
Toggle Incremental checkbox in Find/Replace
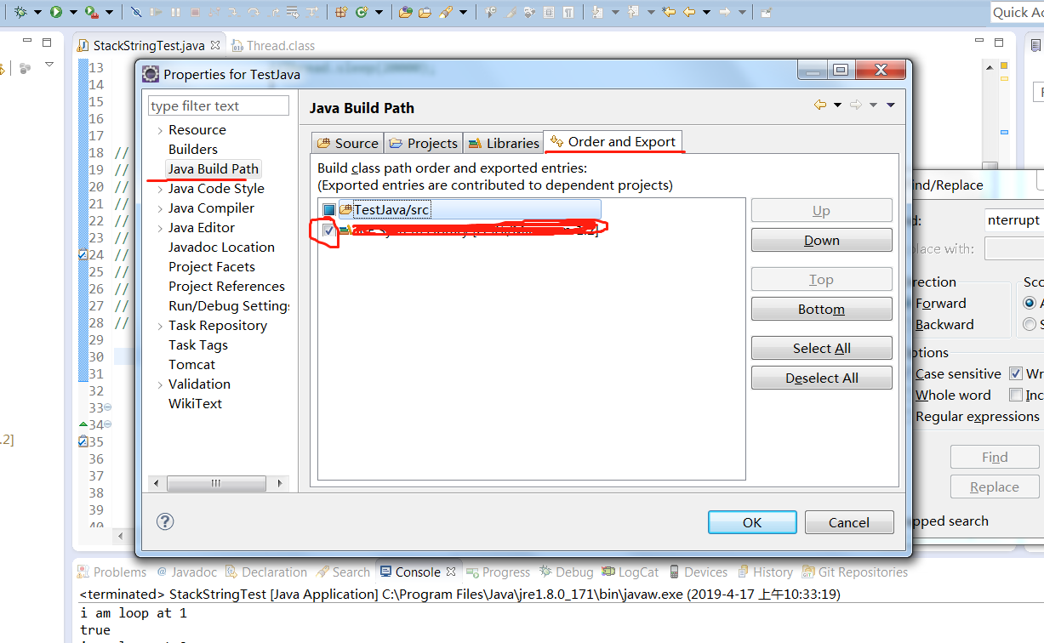pos(1016,395)
